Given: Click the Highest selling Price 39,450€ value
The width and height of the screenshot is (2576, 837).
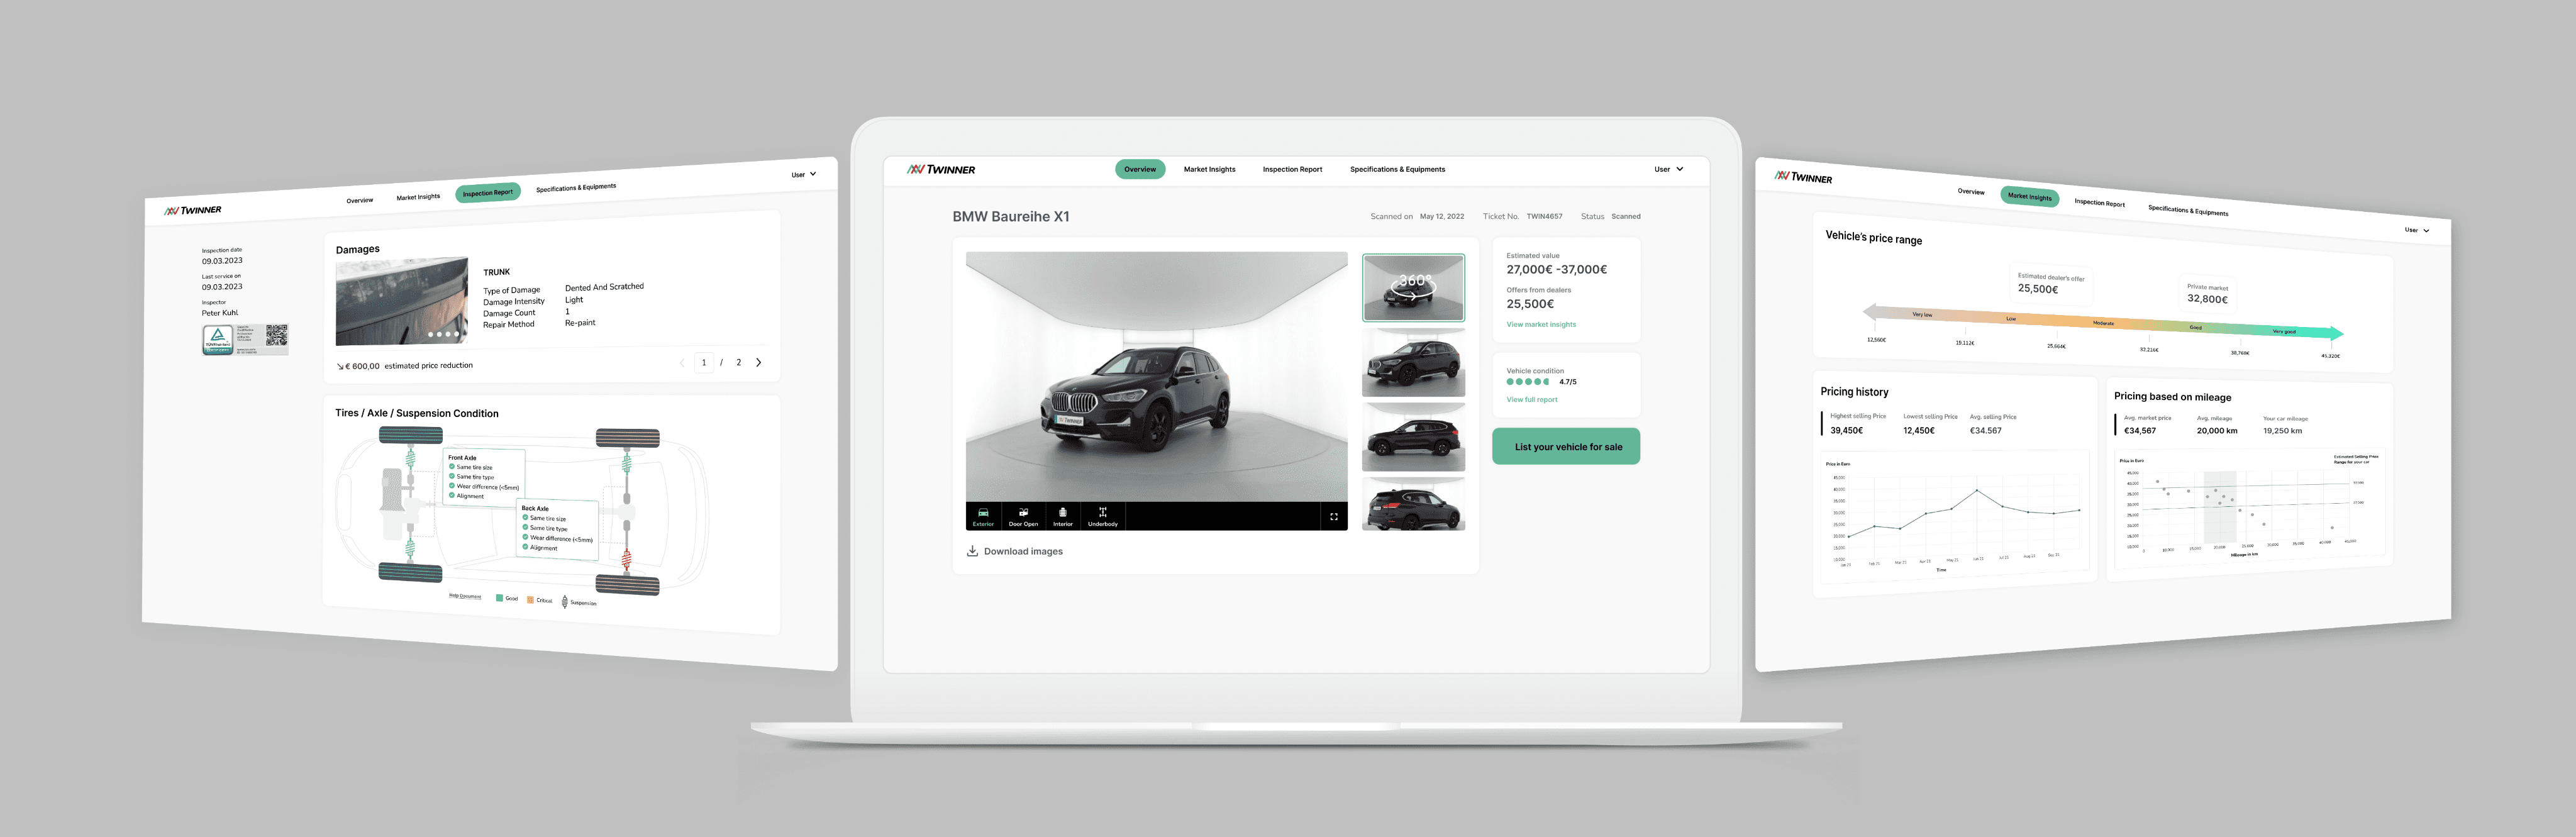Looking at the screenshot, I should coord(1846,430).
